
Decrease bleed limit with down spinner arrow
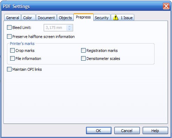tap(70, 29)
